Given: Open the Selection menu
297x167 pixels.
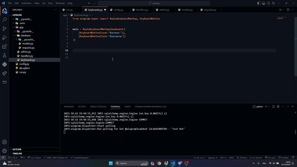Looking at the screenshot, I should coord(26,3).
